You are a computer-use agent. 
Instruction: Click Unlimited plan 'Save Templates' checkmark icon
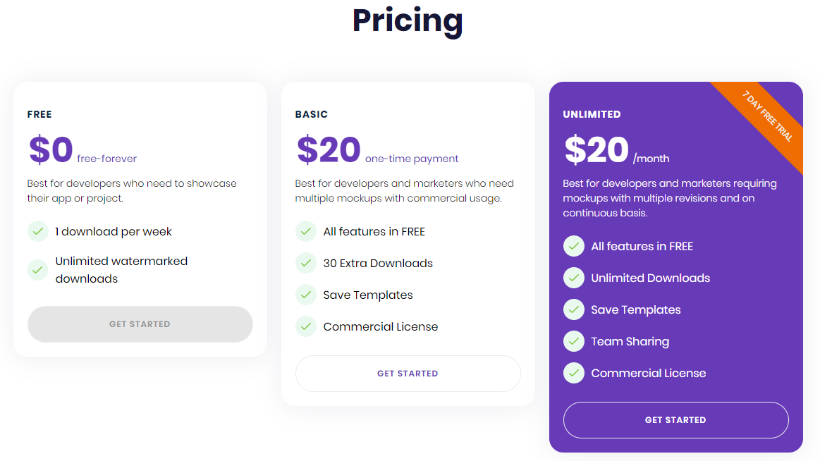[574, 309]
